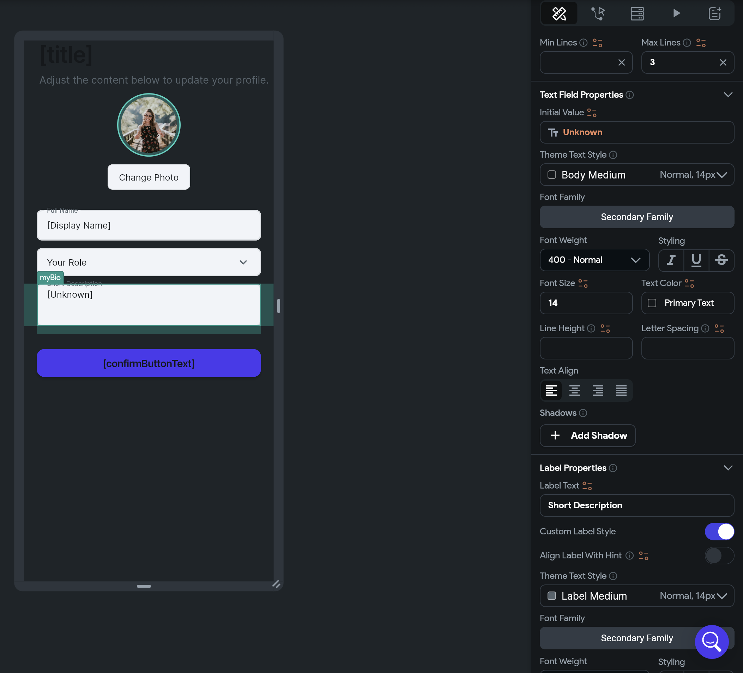
Task: Select the profile photo on canvas
Action: (149, 125)
